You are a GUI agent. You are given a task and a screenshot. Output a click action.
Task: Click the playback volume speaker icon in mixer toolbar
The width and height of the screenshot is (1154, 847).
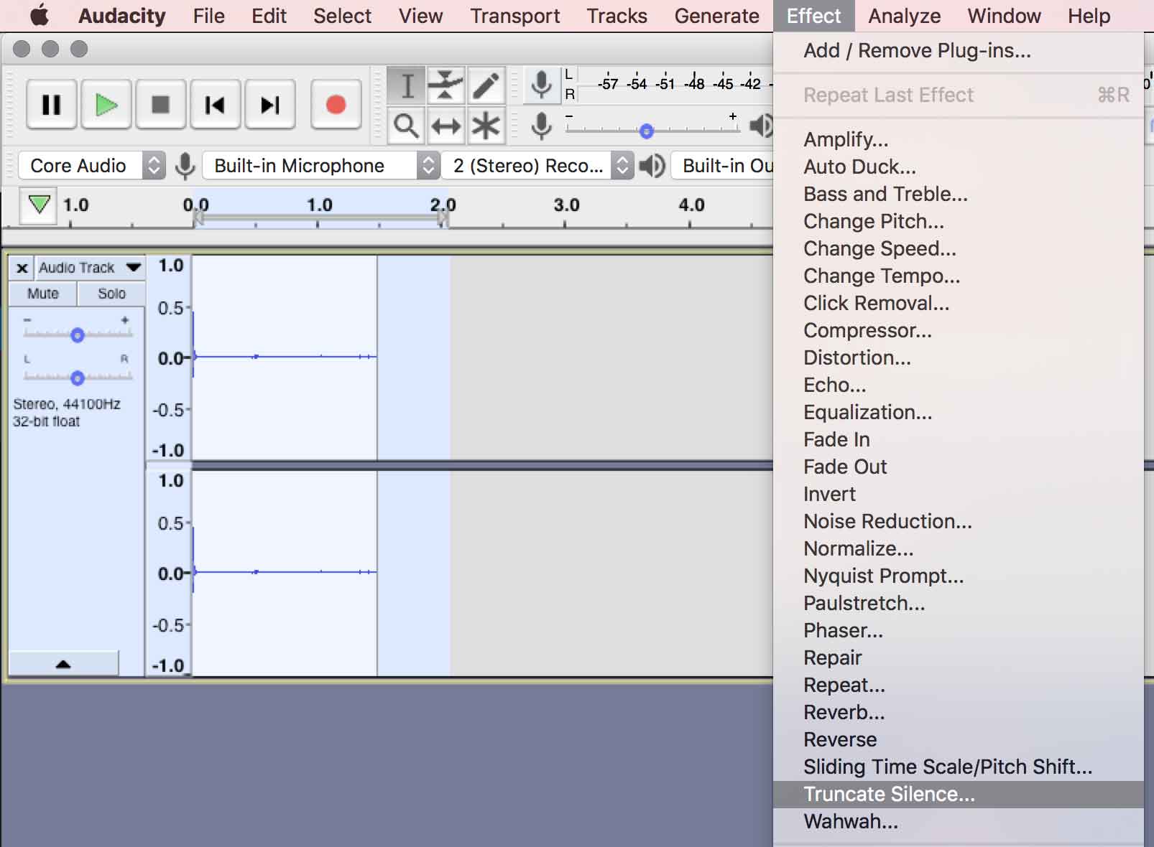tap(761, 126)
